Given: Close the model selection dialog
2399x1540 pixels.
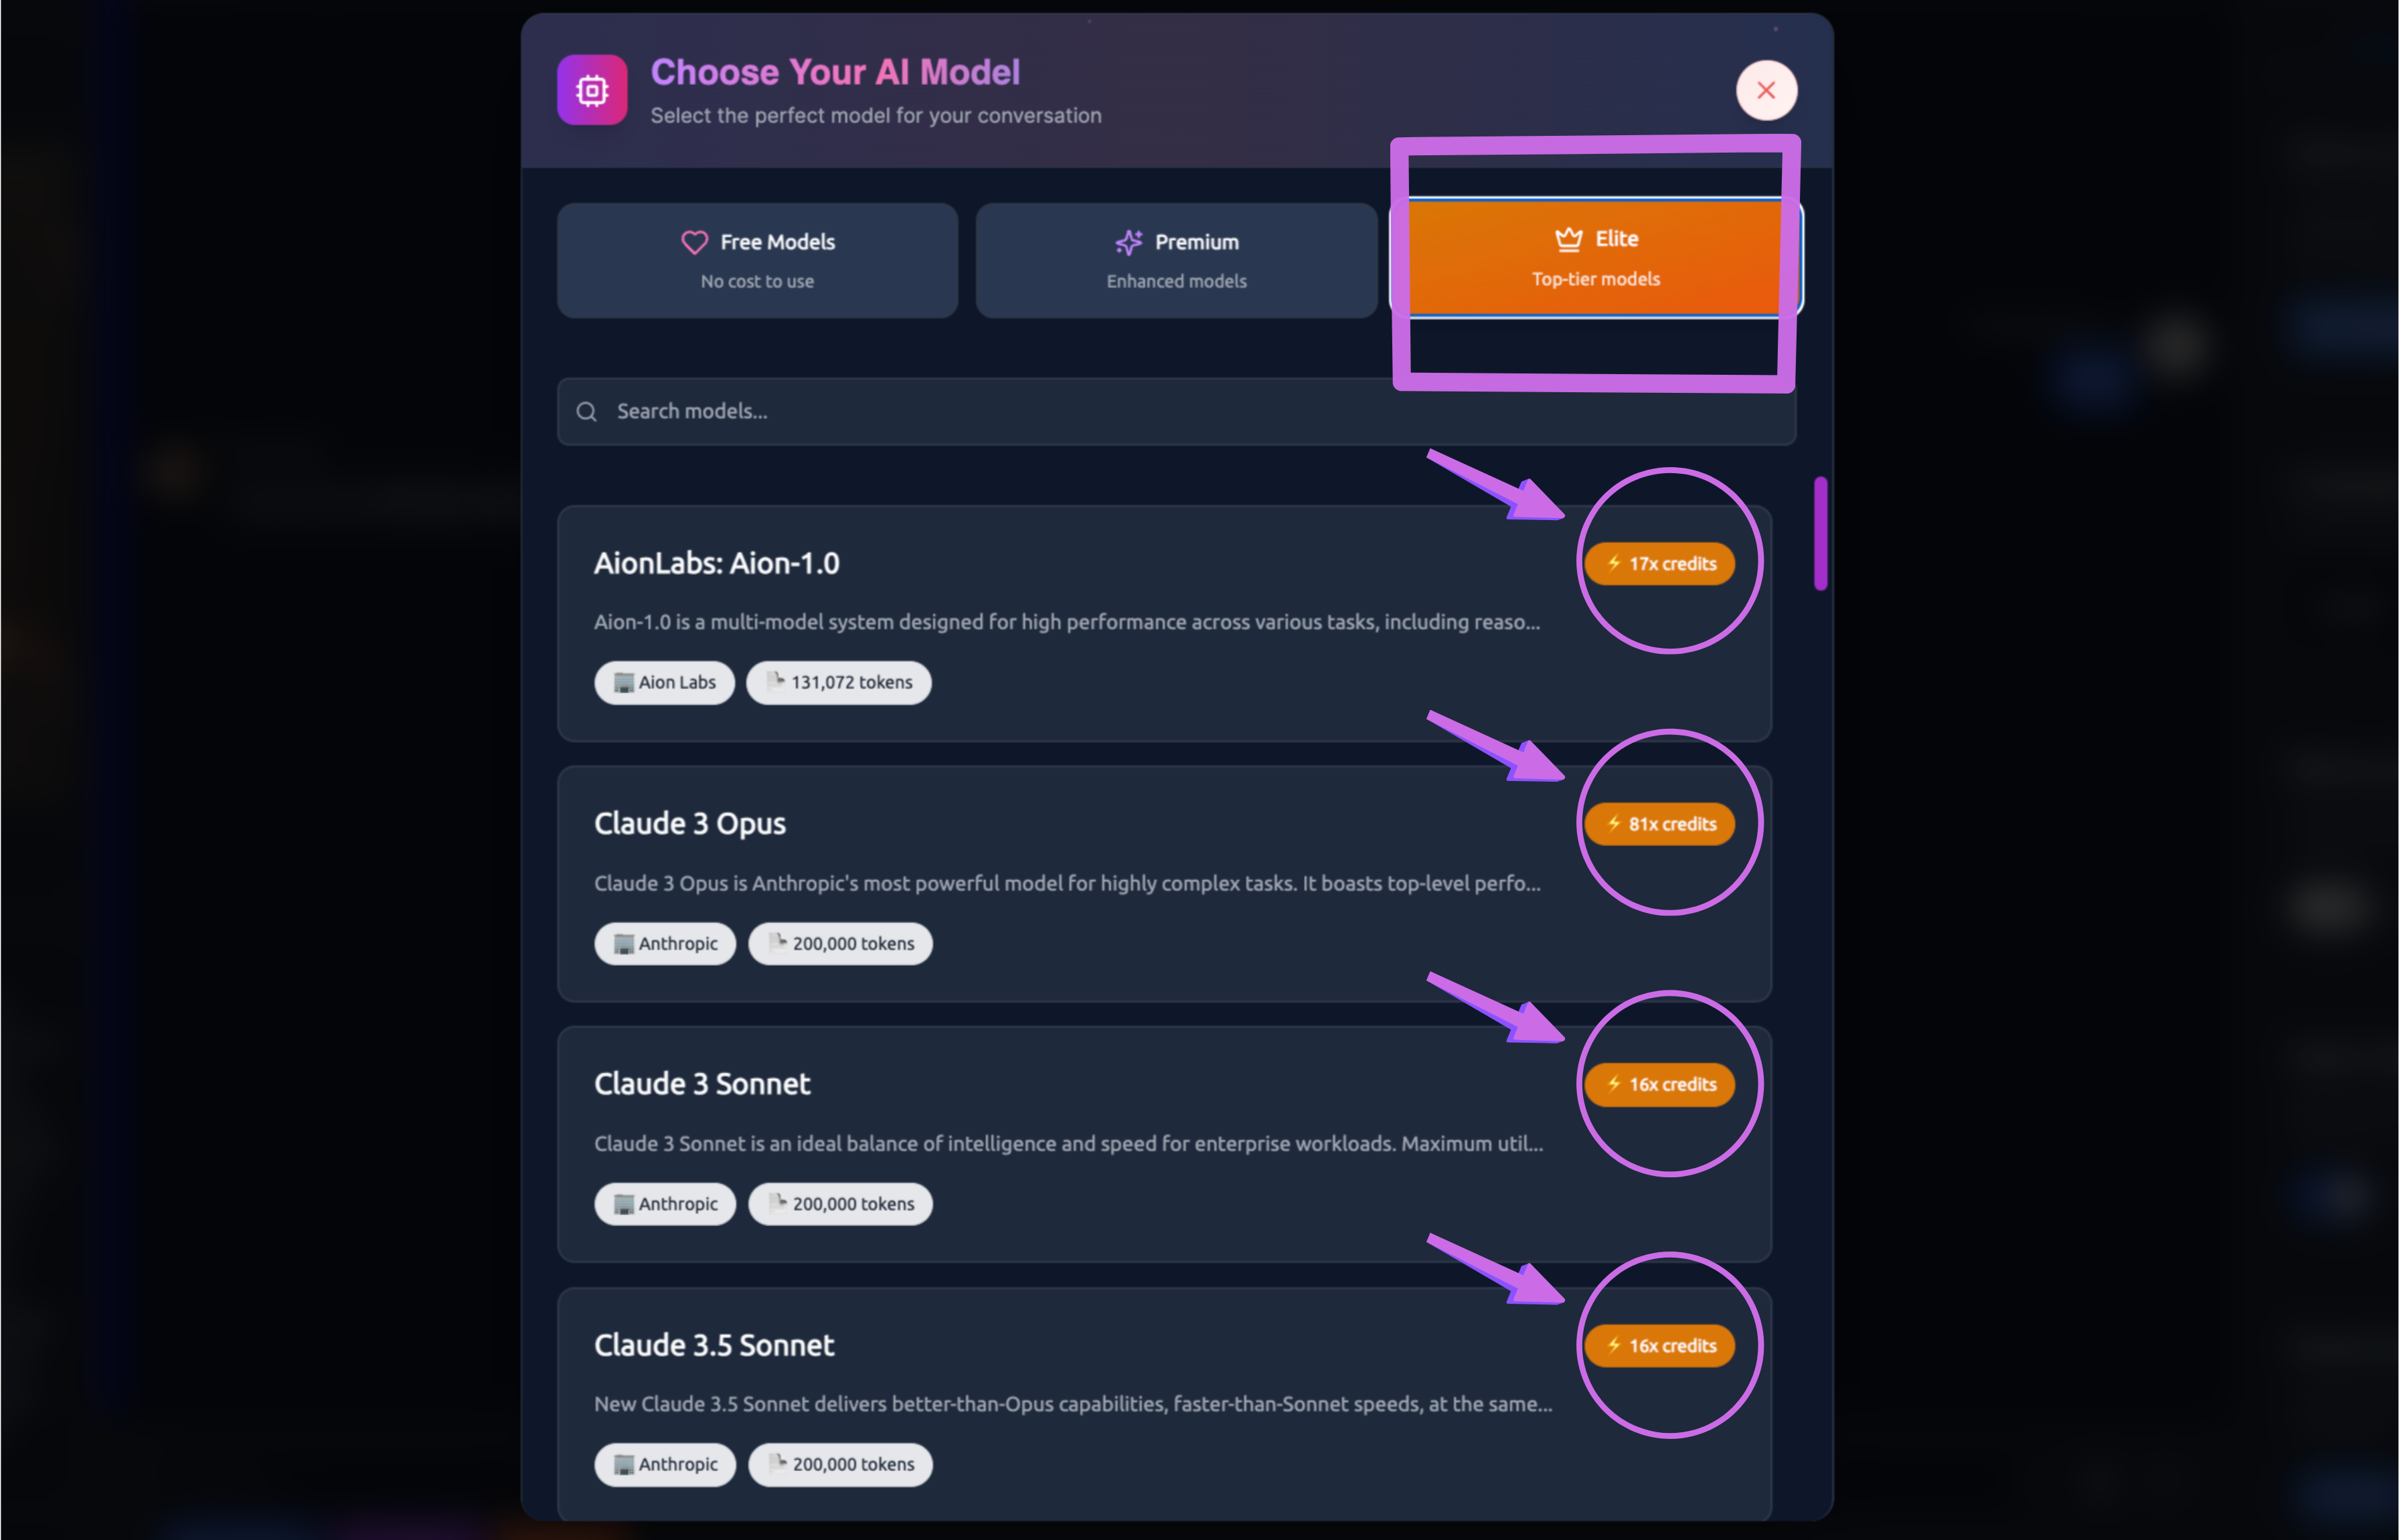Looking at the screenshot, I should pos(1766,90).
